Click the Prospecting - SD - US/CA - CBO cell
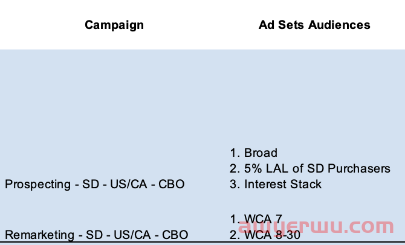 [x=94, y=185]
